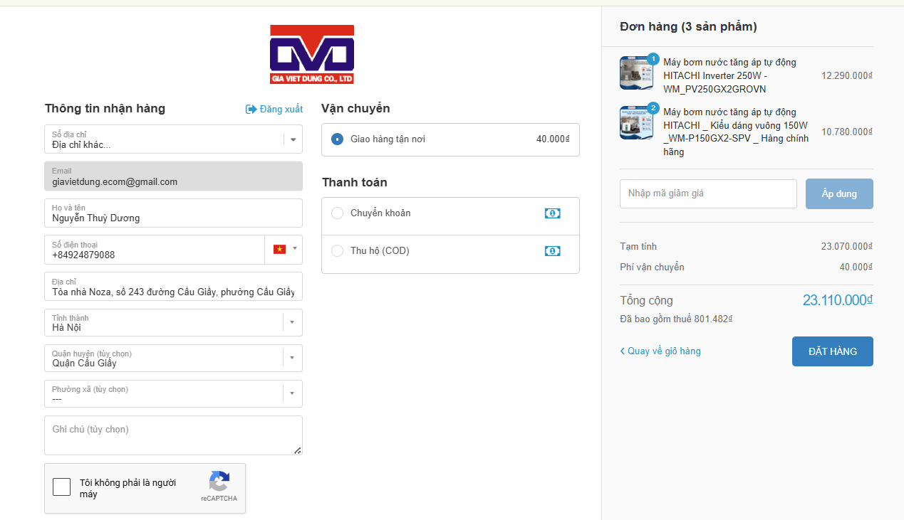Open the Tỉnh thành dropdown showing Hà Nội
This screenshot has height=520, width=904.
click(173, 323)
